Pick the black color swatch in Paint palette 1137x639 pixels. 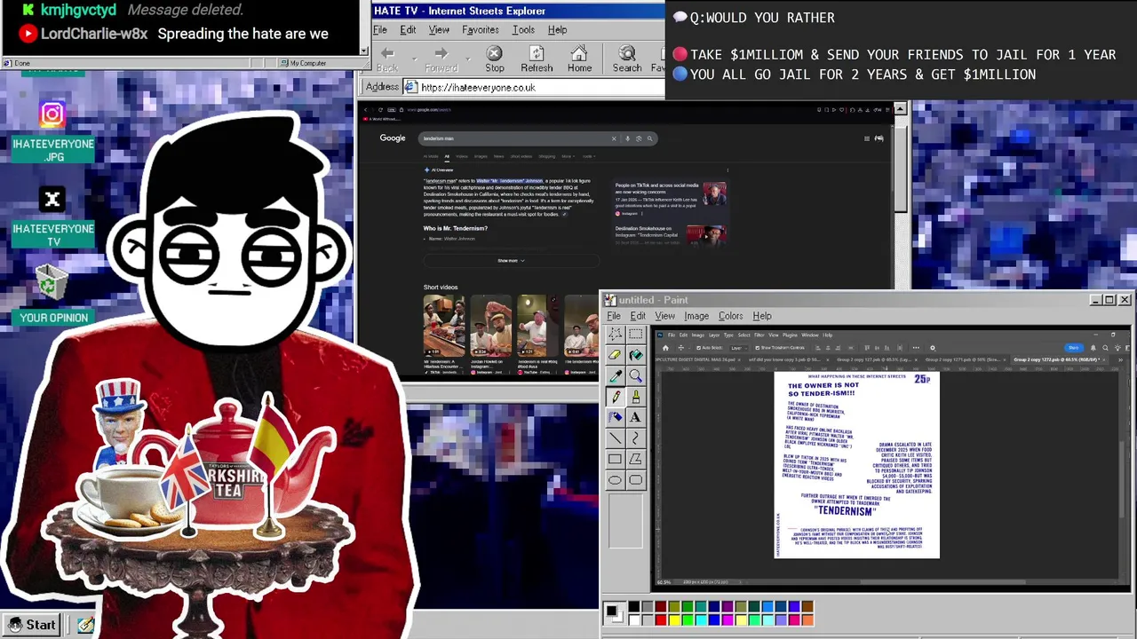(633, 608)
